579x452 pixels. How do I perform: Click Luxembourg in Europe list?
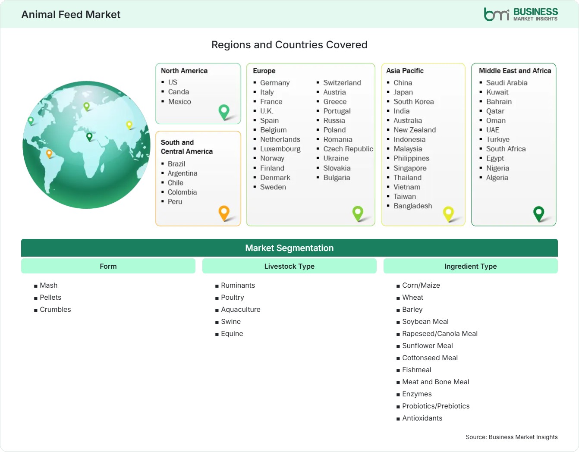click(x=280, y=149)
